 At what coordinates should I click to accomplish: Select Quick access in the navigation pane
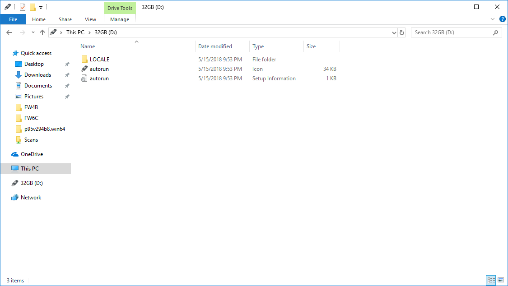point(36,53)
